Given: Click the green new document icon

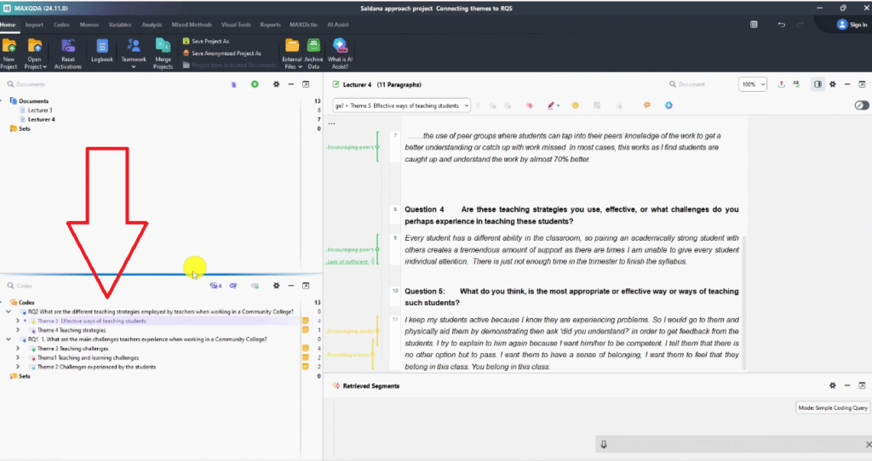Looking at the screenshot, I should click(x=255, y=84).
